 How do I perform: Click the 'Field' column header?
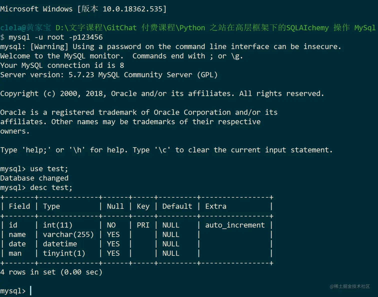tap(19, 206)
